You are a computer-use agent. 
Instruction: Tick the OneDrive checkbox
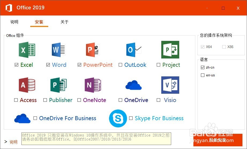pos(120,100)
